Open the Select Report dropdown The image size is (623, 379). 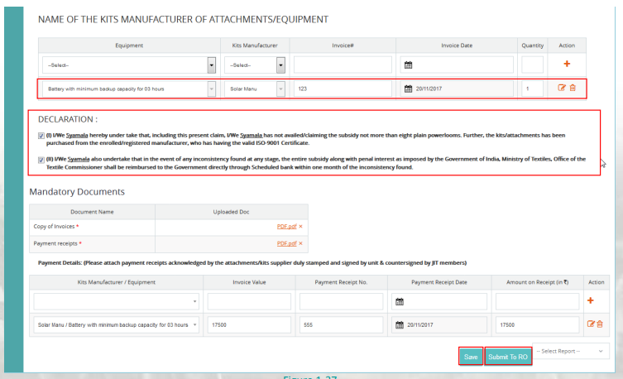570,351
